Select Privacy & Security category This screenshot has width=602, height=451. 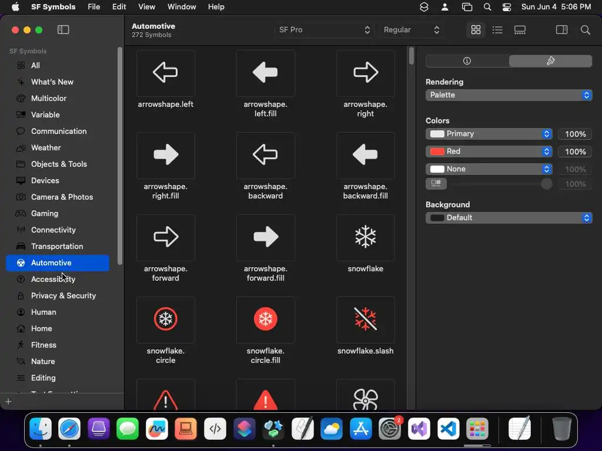[x=58, y=296]
